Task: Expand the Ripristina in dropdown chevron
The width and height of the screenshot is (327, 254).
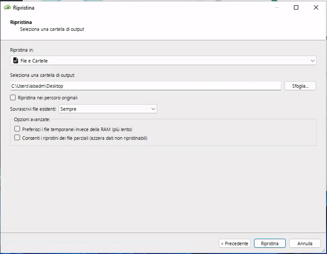Action: pos(312,61)
